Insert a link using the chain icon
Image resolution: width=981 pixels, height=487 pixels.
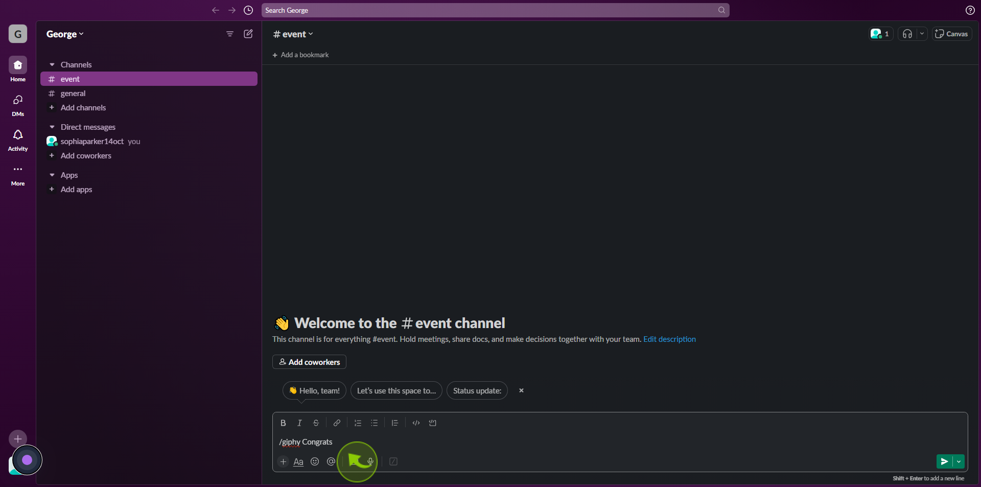coord(337,423)
